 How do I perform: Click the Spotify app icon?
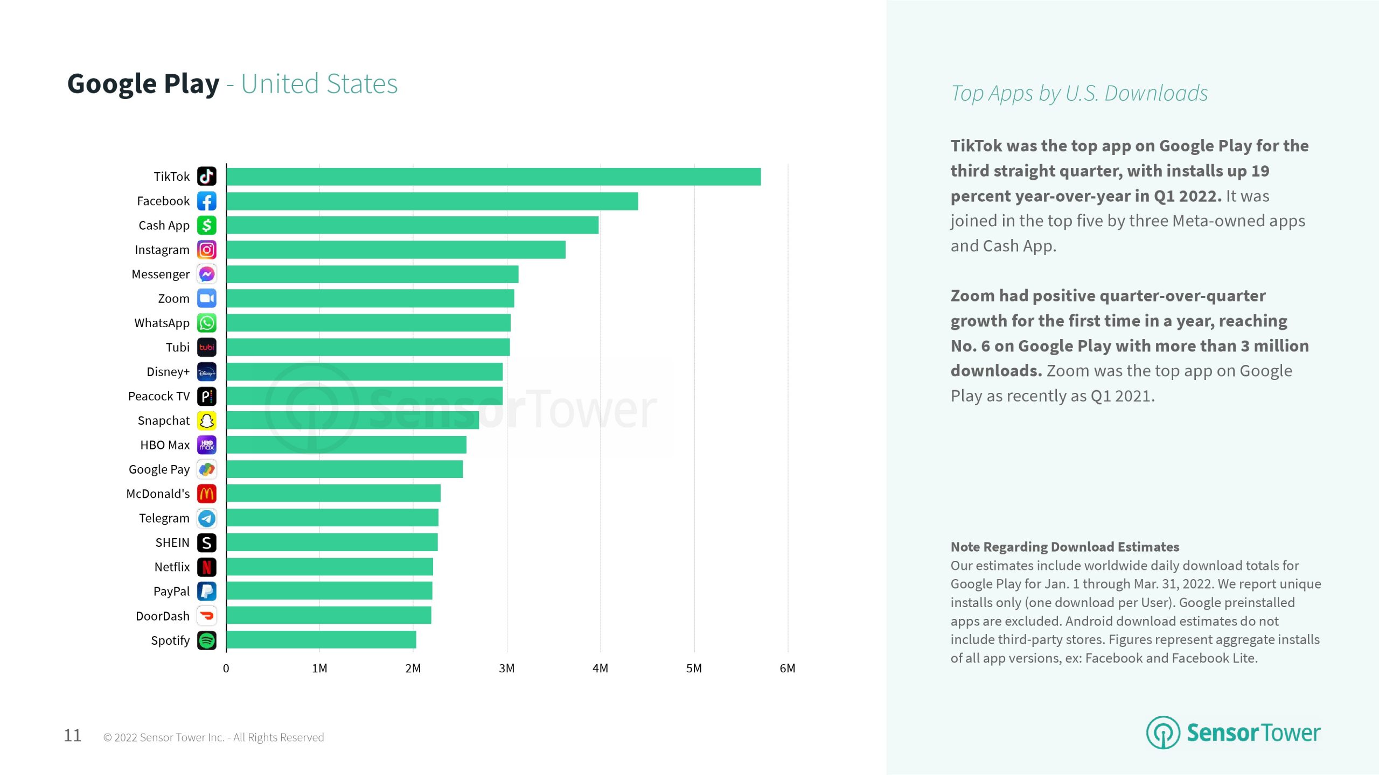coord(207,640)
